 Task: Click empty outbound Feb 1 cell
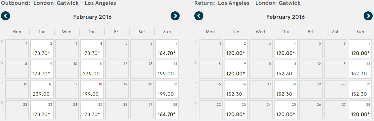point(17,49)
